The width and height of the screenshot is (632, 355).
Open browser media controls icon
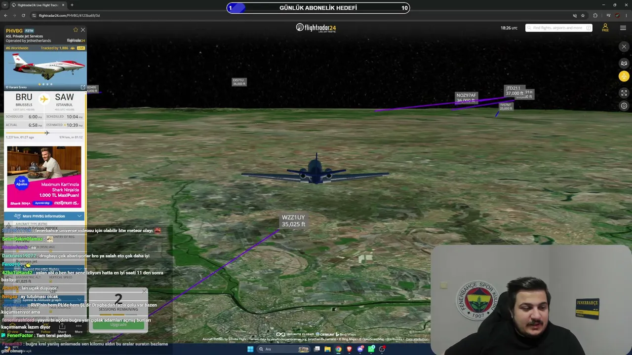[608, 15]
